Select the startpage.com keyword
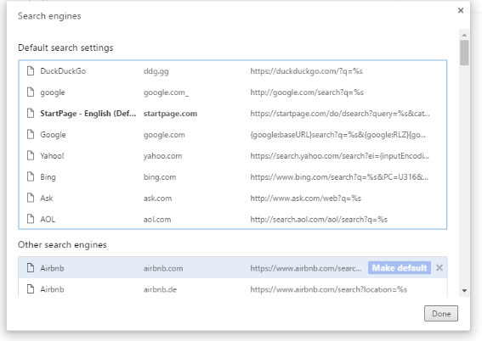The height and width of the screenshot is (341, 482). pos(170,114)
